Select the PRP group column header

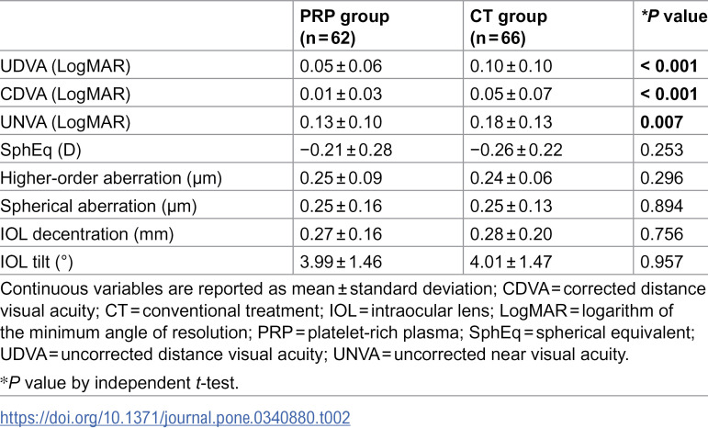344,27
